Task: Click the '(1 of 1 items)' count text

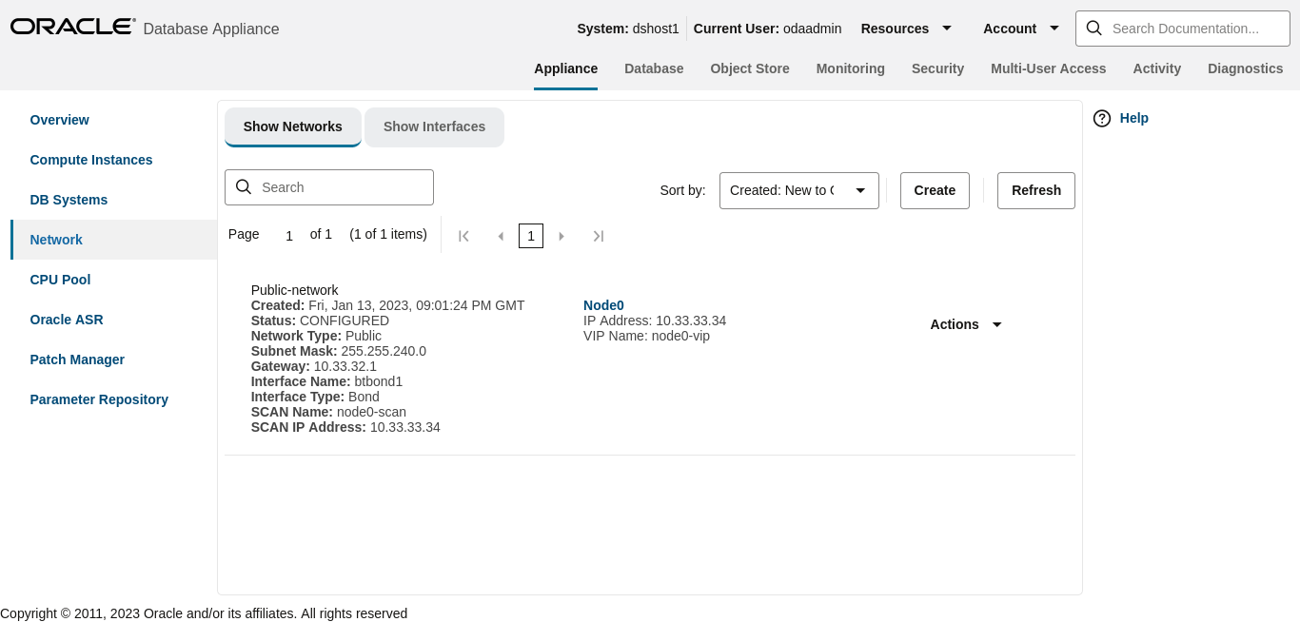Action: tap(388, 234)
